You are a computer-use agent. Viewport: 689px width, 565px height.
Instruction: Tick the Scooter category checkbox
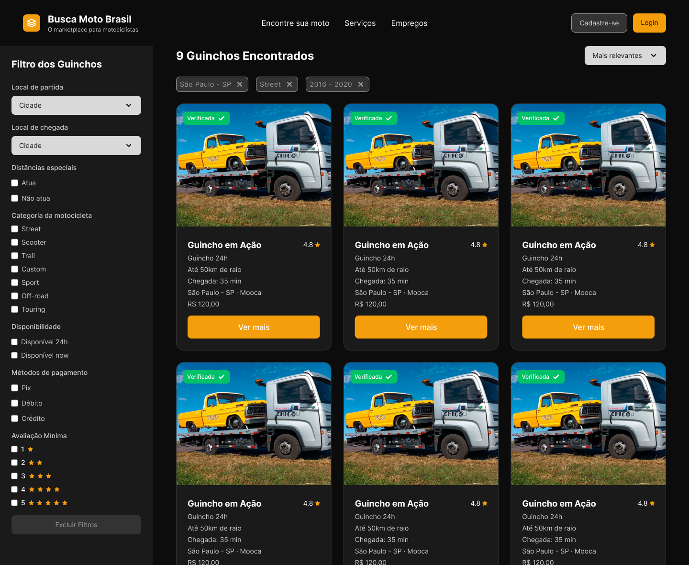point(15,242)
